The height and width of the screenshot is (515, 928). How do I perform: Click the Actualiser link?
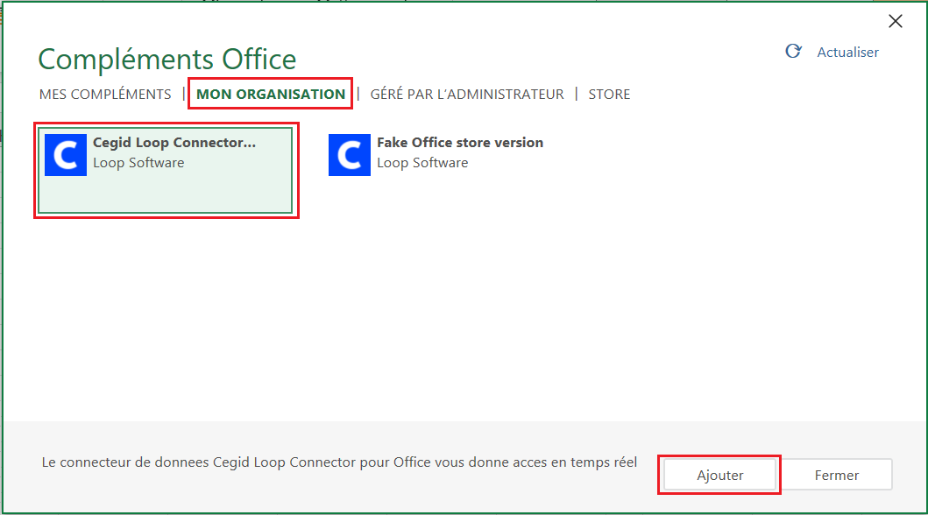click(847, 52)
